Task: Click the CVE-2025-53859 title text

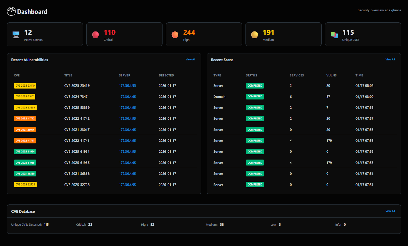Action: tap(77, 108)
